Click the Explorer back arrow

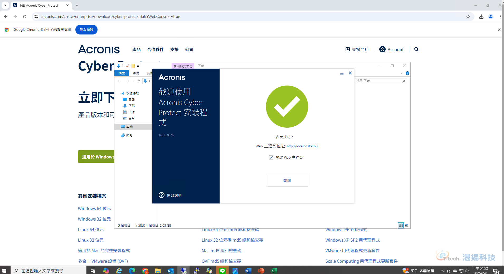pyautogui.click(x=119, y=81)
